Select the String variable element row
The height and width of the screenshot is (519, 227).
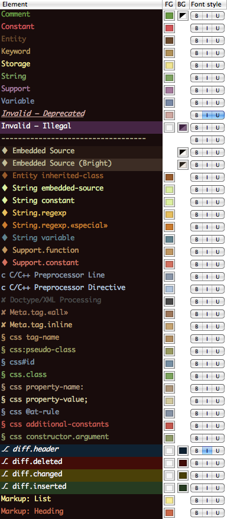pos(82,238)
